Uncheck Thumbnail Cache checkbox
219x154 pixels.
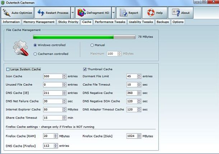85,69
